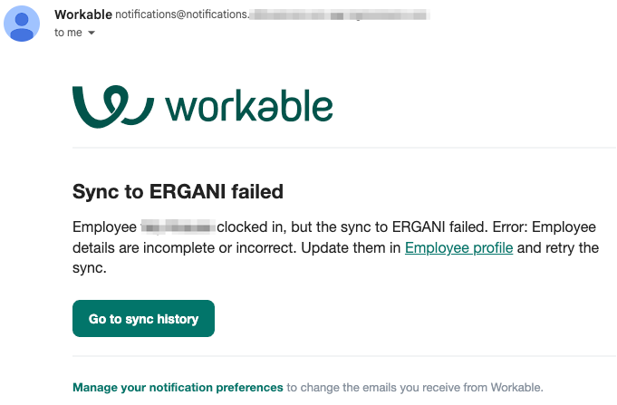Select the bold Workable sender name
Screen dimensions: 617x405
[x=83, y=14]
